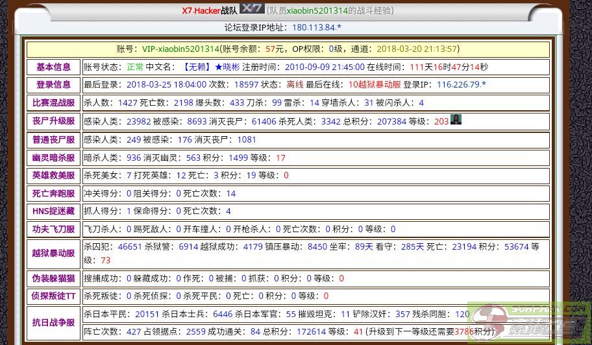Click login count 18597
Screen dimensions: 592x345
click(x=246, y=84)
